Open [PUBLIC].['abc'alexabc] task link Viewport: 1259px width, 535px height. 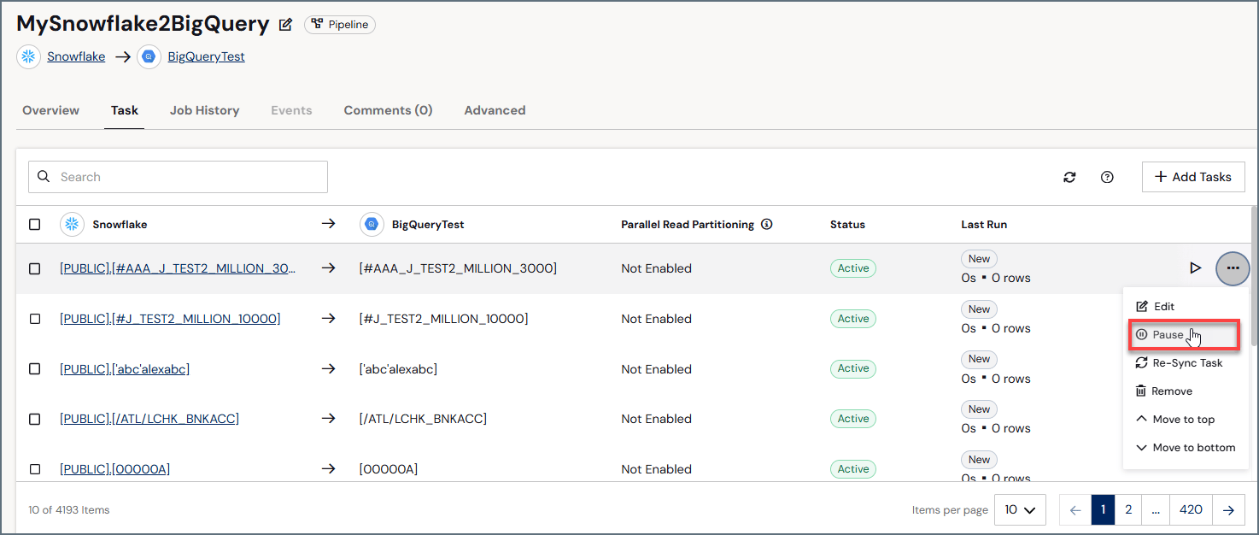tap(125, 369)
